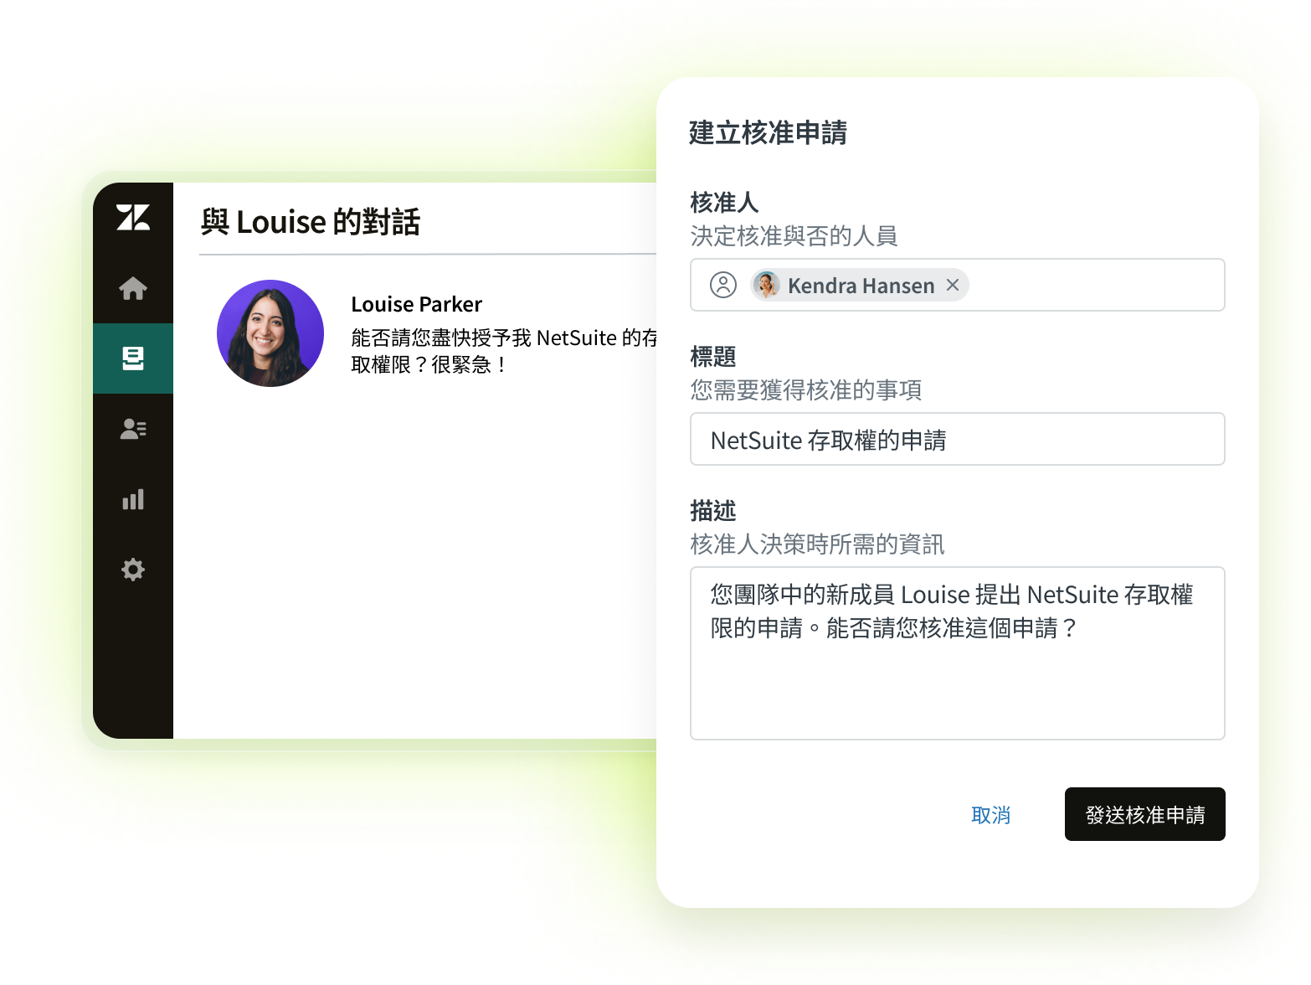Open Admin settings gear icon

click(133, 570)
